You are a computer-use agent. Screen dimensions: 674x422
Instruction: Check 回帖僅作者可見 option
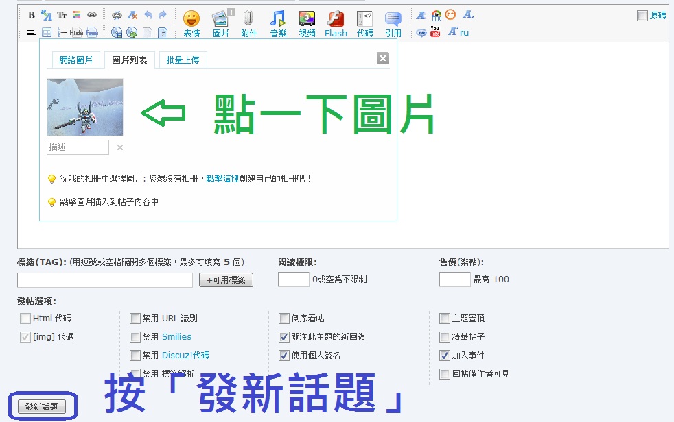[x=445, y=374]
